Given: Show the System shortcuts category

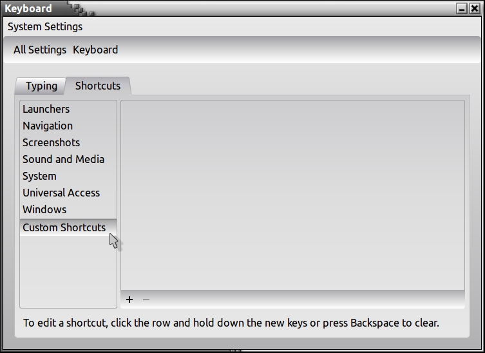Looking at the screenshot, I should (x=39, y=176).
